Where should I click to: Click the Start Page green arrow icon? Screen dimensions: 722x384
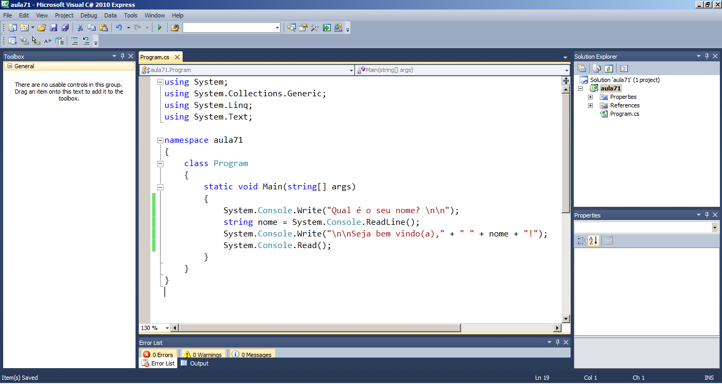tap(327, 28)
